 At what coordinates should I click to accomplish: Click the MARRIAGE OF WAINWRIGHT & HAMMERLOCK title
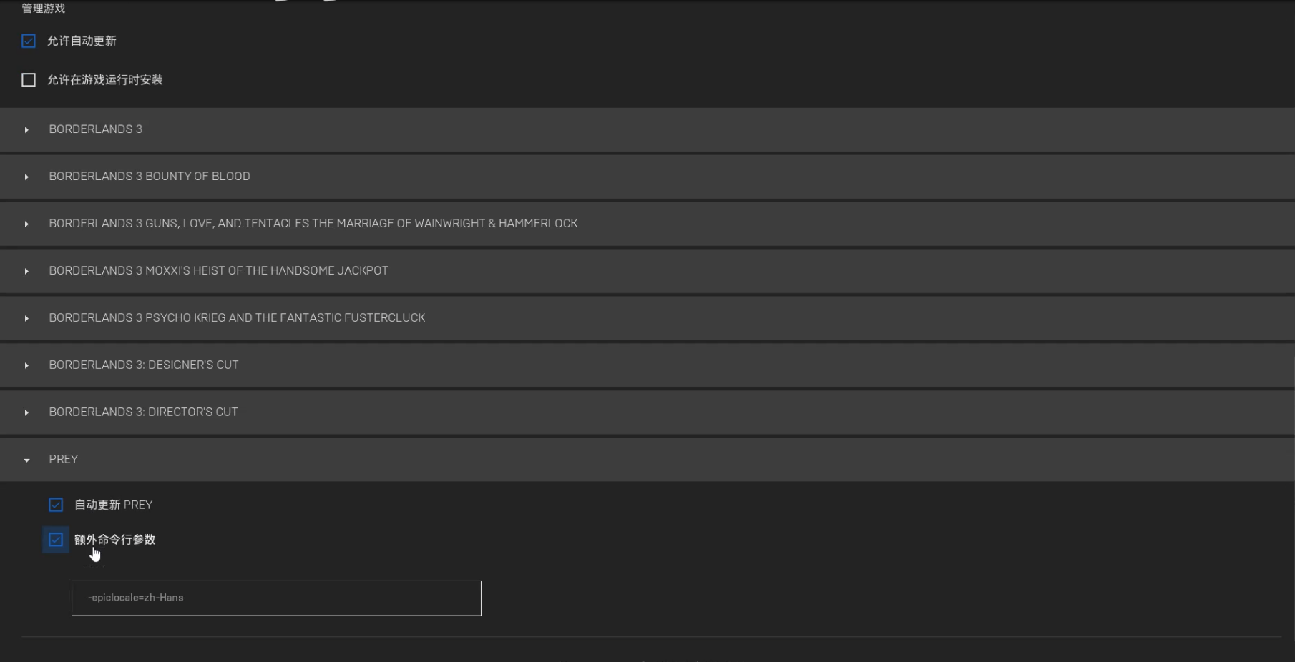point(313,223)
